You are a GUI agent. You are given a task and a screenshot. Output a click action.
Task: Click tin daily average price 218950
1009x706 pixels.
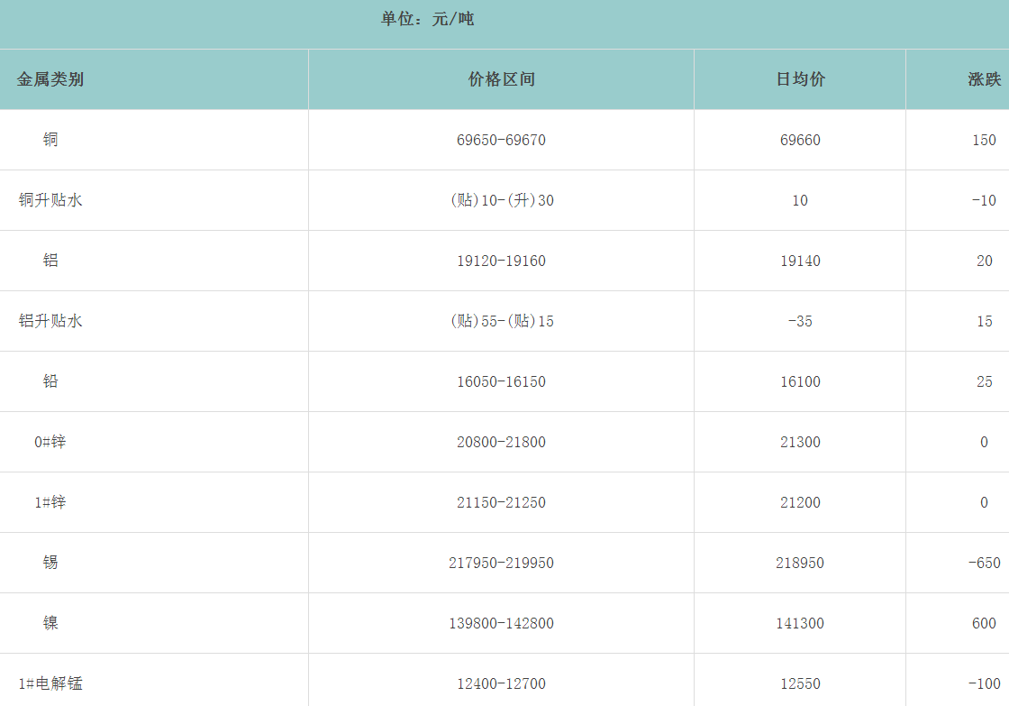pos(800,564)
